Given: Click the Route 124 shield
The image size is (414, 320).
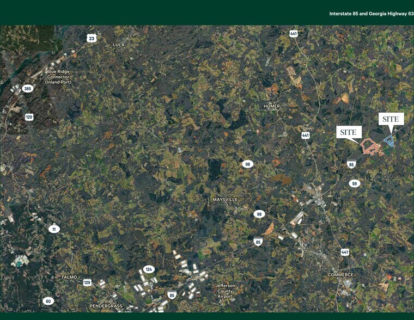Looking at the screenshot, I should point(149,269).
